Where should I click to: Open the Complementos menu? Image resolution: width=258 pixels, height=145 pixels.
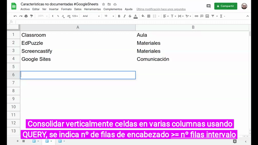[113, 9]
